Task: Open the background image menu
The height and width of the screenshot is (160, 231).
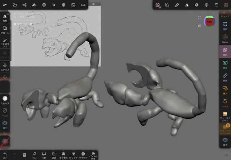Action: [x=73, y=5]
